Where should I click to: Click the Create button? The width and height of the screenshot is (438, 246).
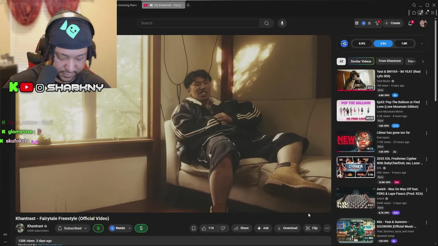392,23
